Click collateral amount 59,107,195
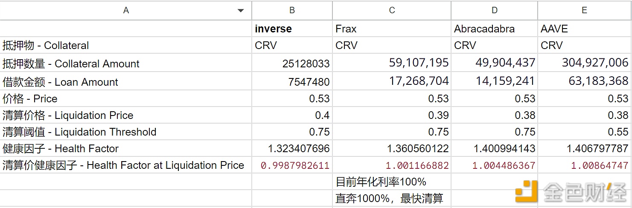This screenshot has width=632, height=208. [x=392, y=63]
